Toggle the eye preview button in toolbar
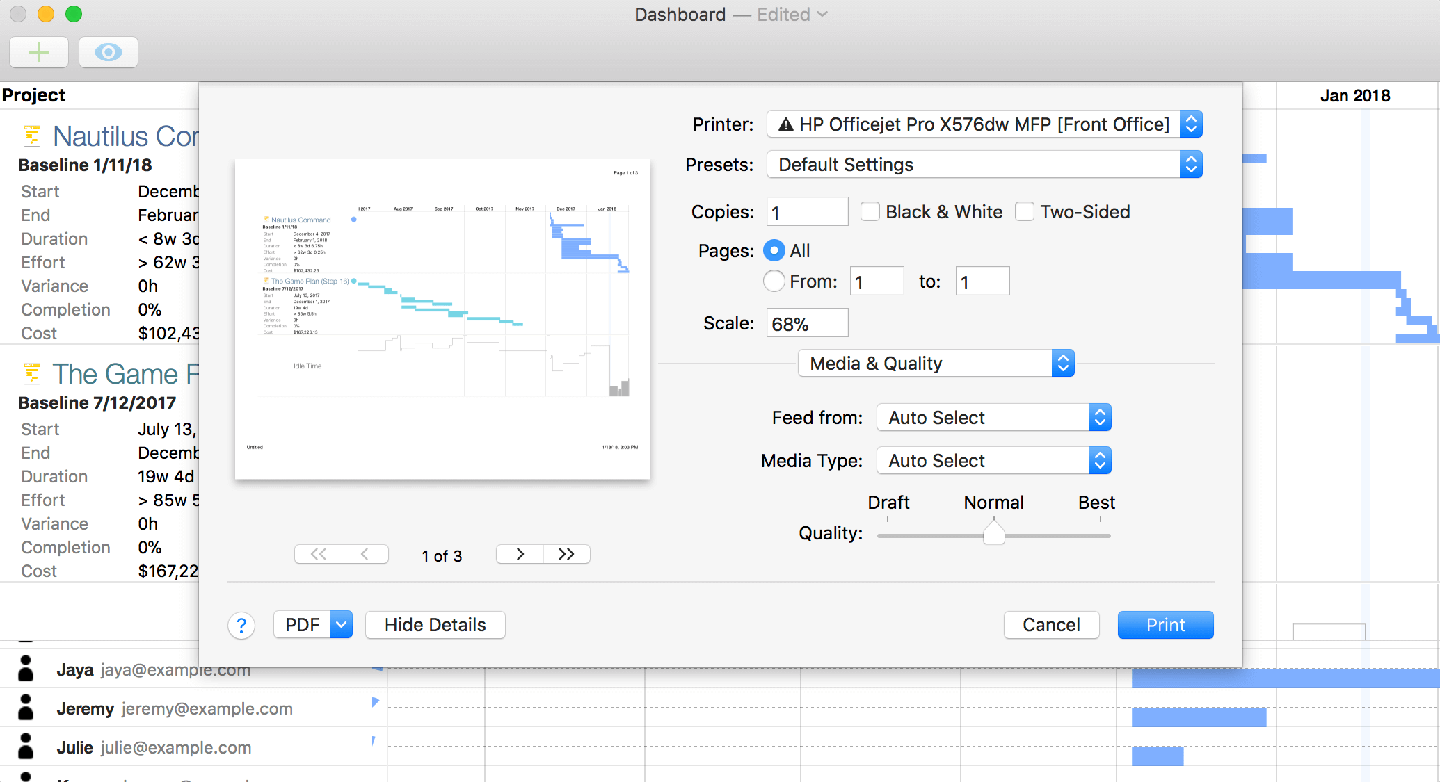The image size is (1440, 782). (x=109, y=52)
